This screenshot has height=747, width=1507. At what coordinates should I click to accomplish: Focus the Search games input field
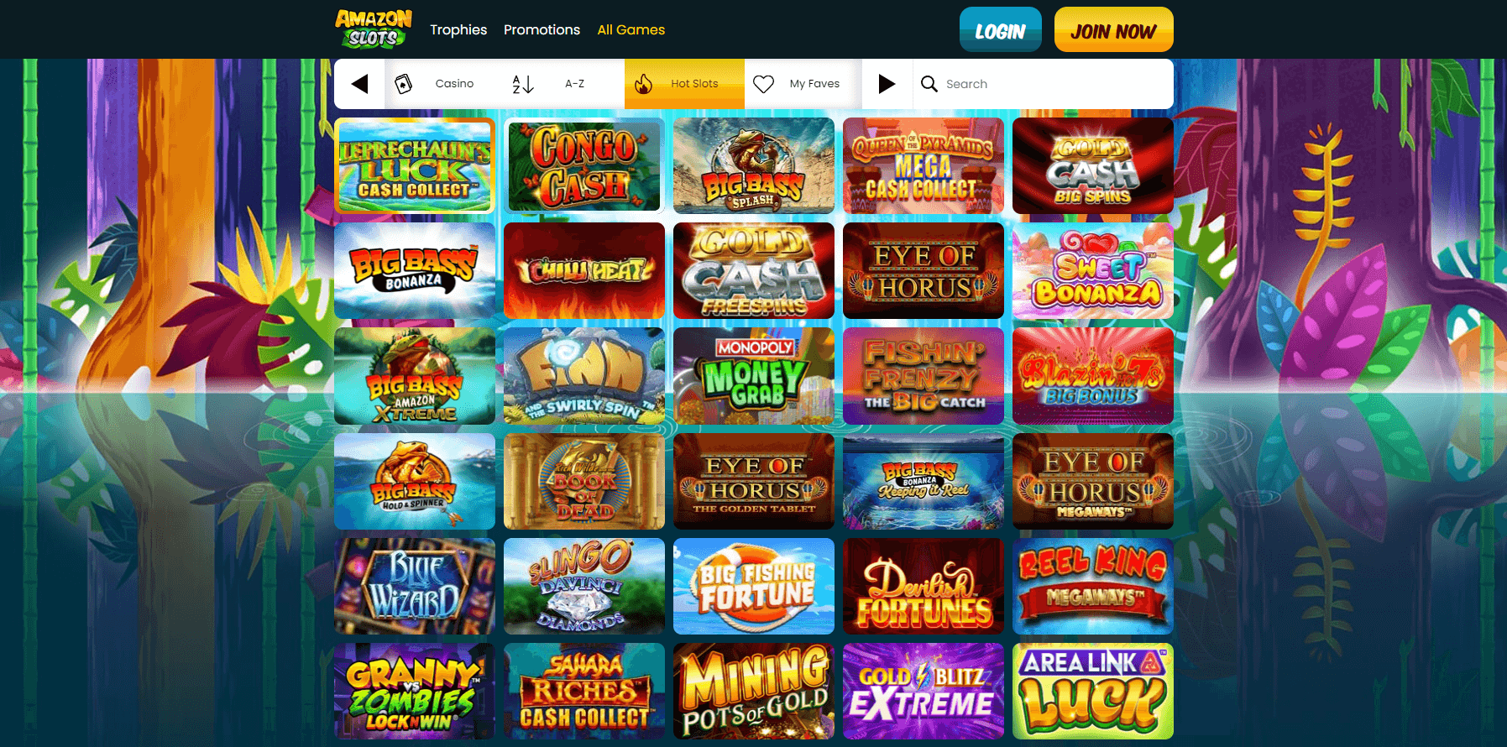click(1043, 84)
